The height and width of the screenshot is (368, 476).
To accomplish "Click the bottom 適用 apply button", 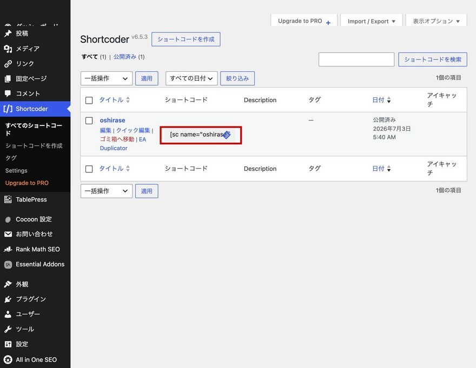I will tap(147, 191).
